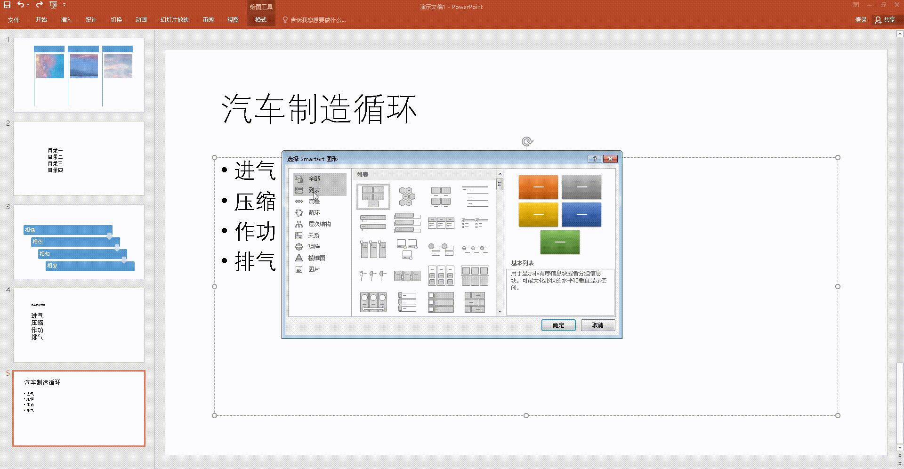The height and width of the screenshot is (469, 904).
Task: Select the 关系 SmartArt category
Action: pos(313,235)
